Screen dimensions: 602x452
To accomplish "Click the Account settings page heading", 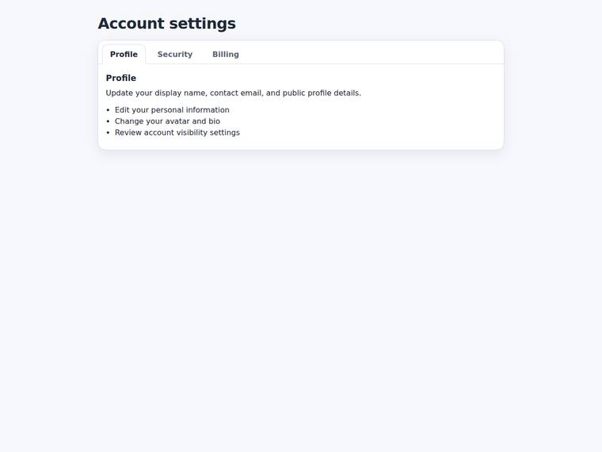I will [x=166, y=24].
